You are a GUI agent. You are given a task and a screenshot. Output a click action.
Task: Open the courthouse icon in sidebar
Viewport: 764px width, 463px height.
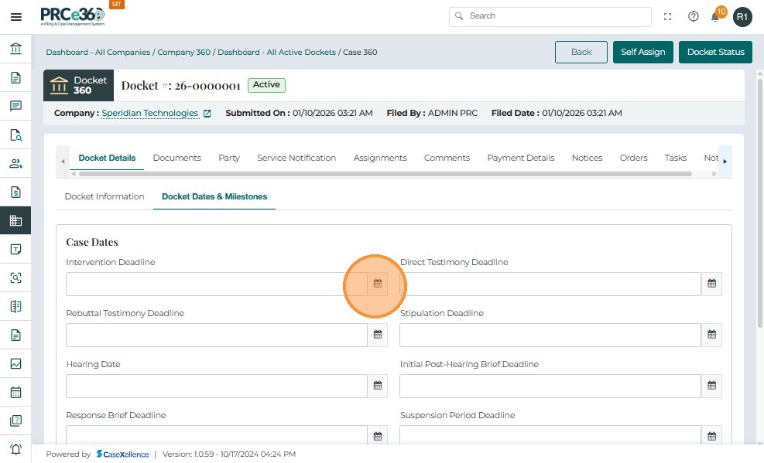(15, 49)
